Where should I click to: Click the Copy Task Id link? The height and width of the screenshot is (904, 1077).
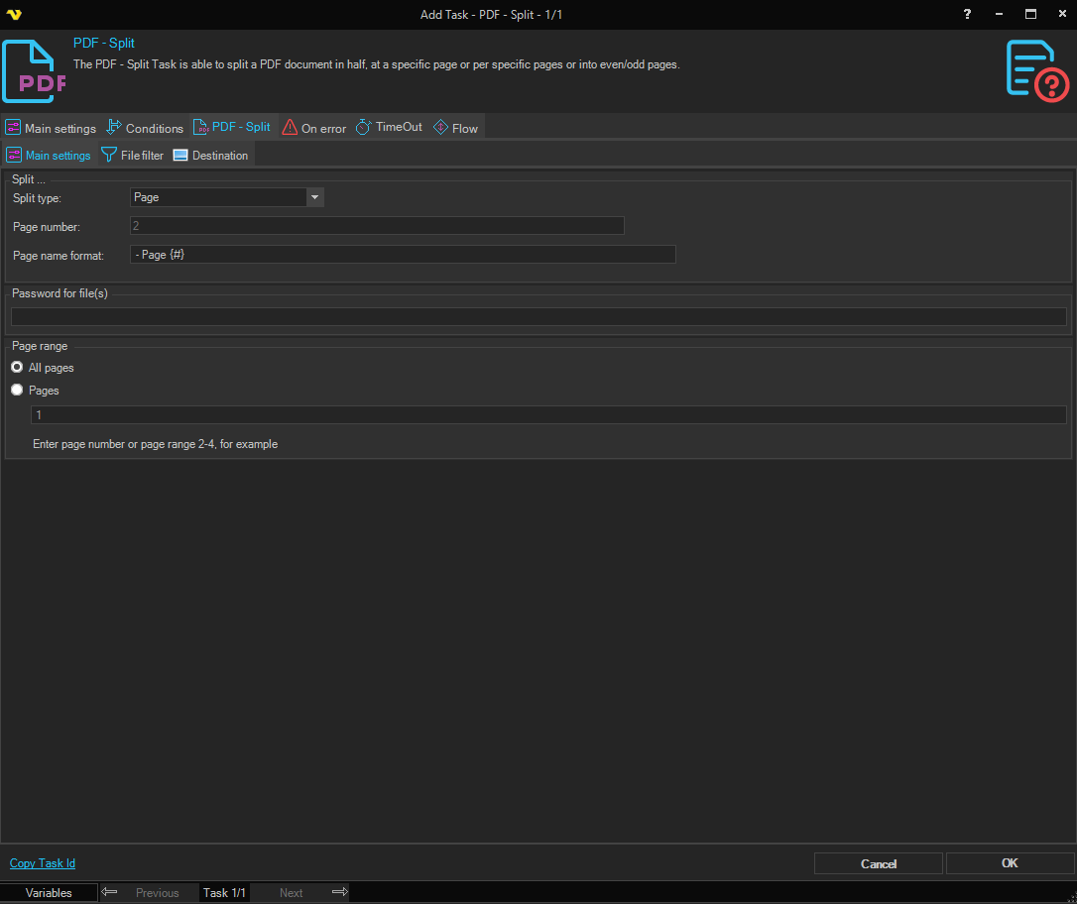tap(43, 863)
